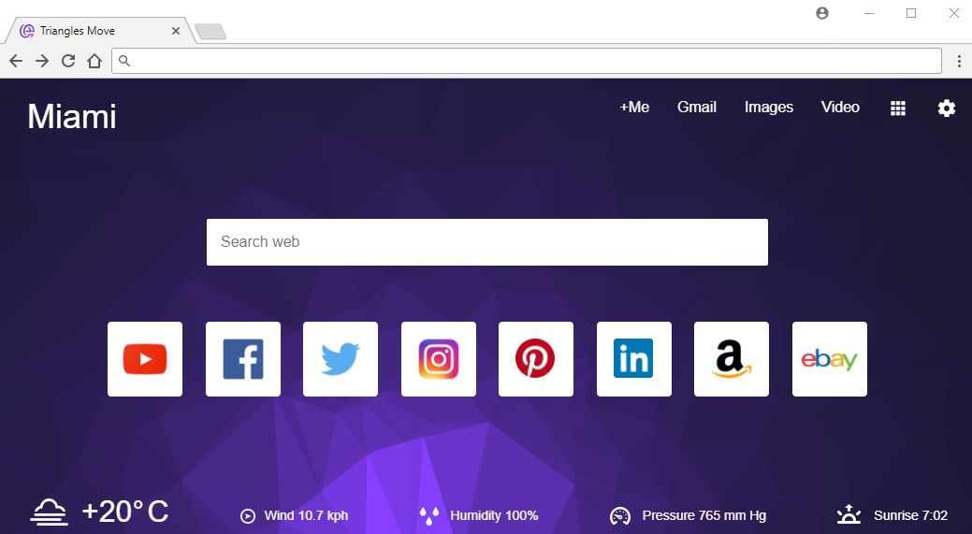Maximize the browser window
The width and height of the screenshot is (972, 534).
click(911, 13)
